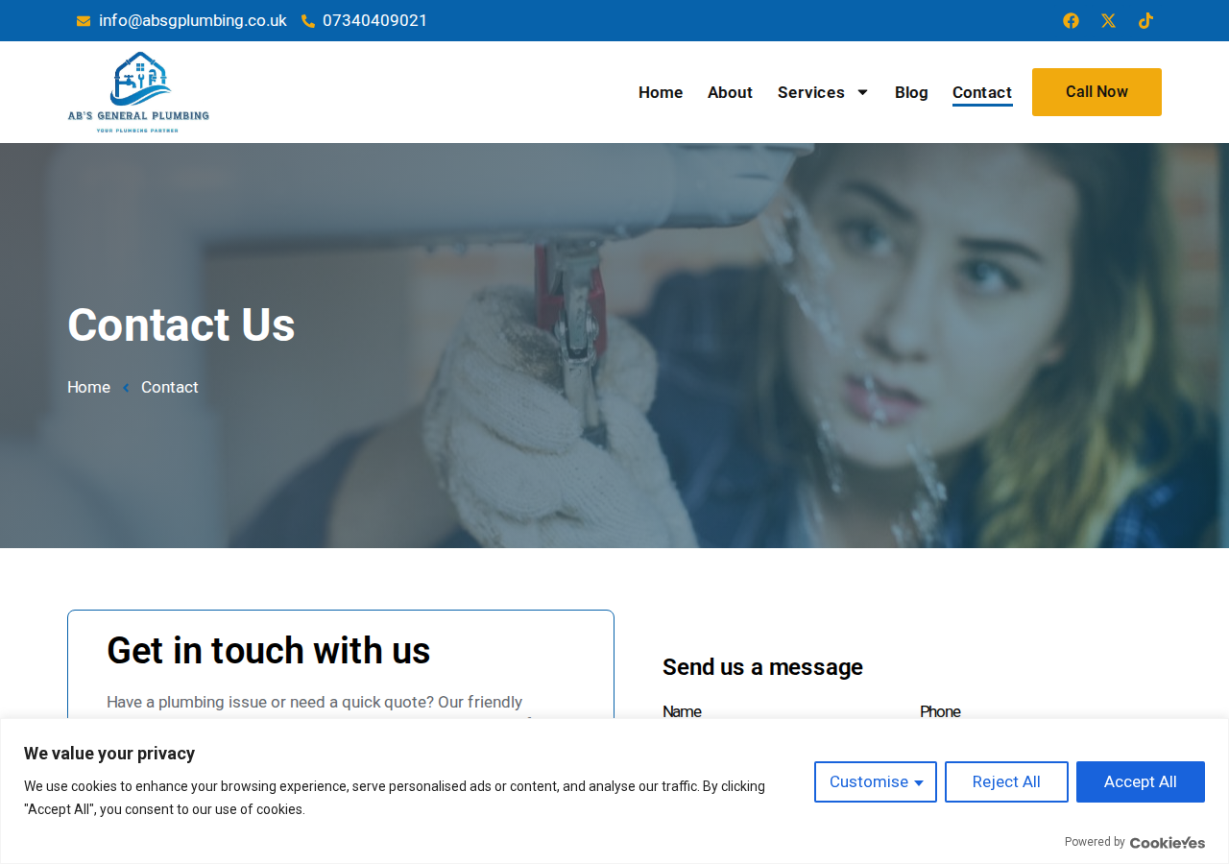Click the info@absgplumbing.co.uk email link
The image size is (1229, 864).
192,21
